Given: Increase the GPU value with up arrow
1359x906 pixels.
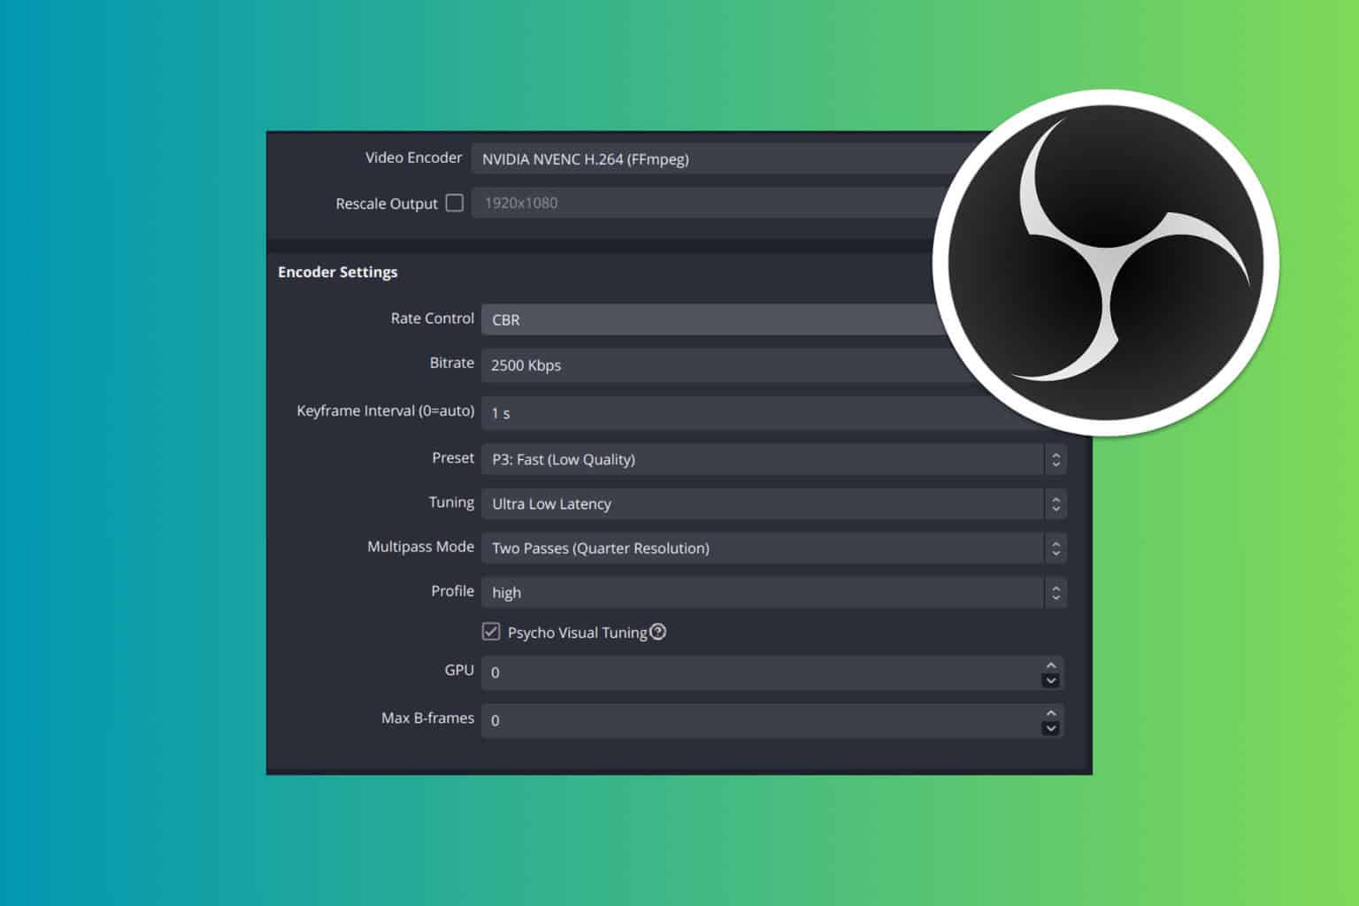Looking at the screenshot, I should pos(1051,664).
